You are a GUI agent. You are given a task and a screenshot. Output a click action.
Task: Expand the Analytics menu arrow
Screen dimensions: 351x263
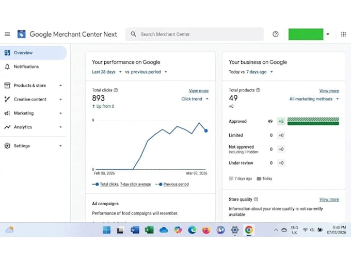click(x=60, y=127)
